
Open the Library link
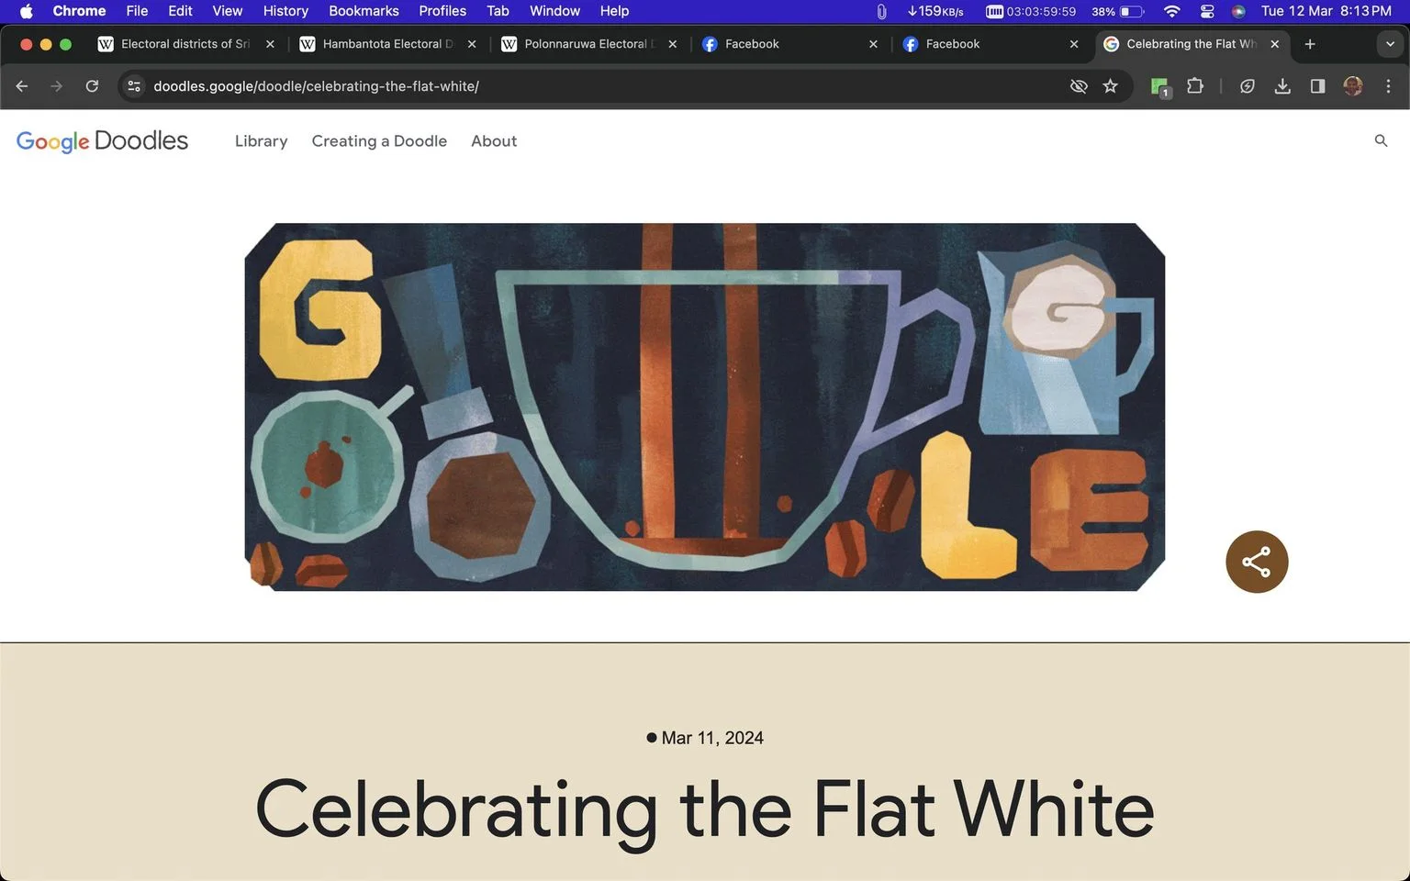[x=261, y=140]
